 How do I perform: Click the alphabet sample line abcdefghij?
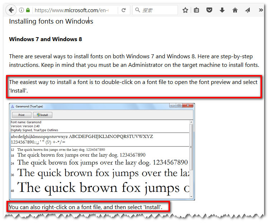[x=82, y=137]
